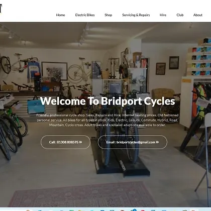Click the Email bridportcycles@gmail.com button

(133, 142)
